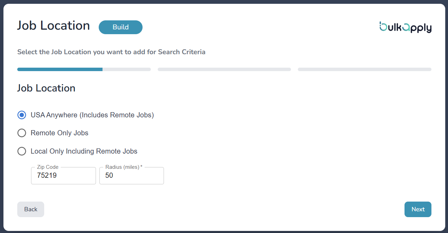
Task: Click the USA Anywhere label text
Action: (92, 115)
